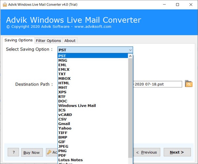Switch to the Filter Options tab

48,40
